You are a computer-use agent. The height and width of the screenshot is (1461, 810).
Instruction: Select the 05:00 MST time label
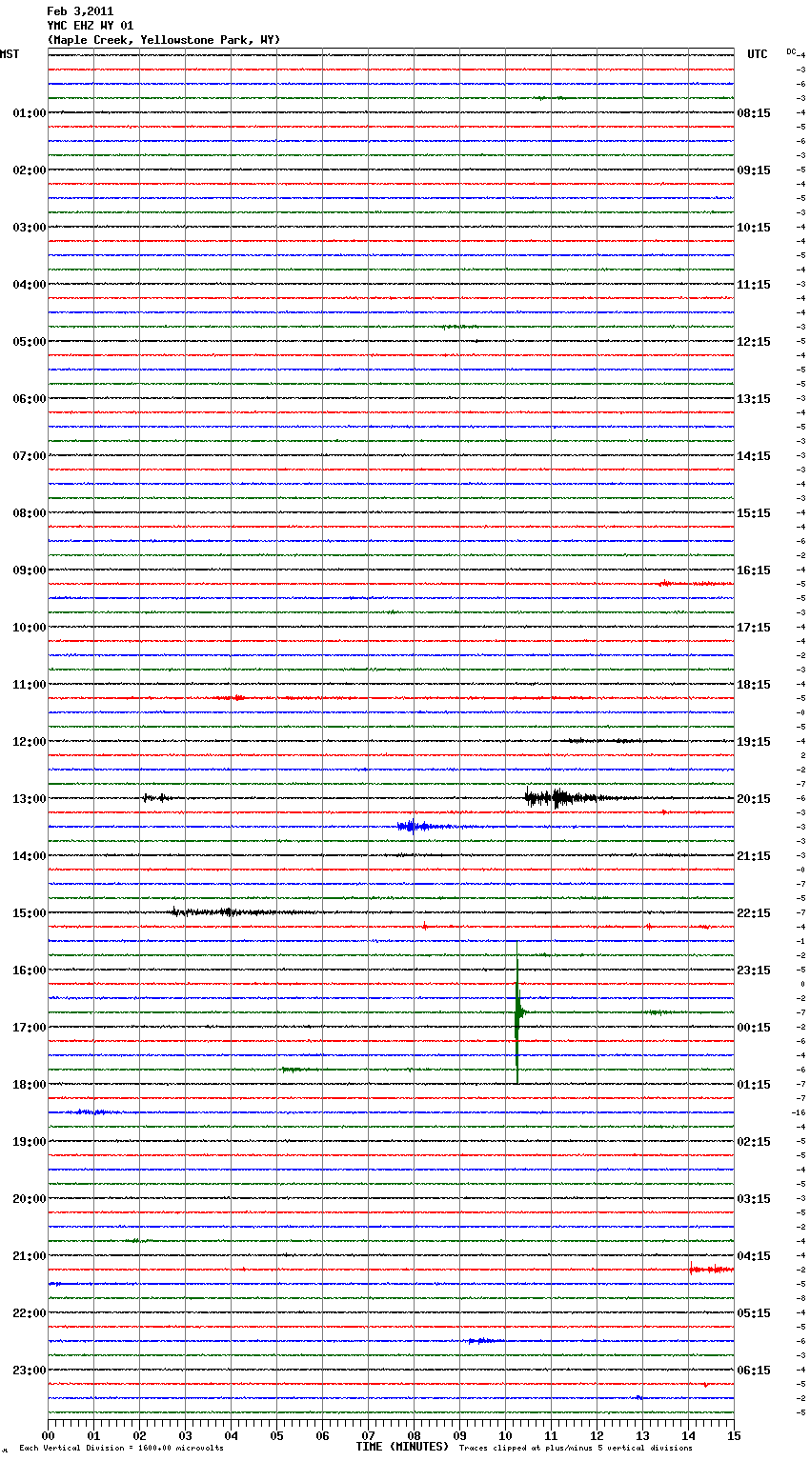click(30, 342)
